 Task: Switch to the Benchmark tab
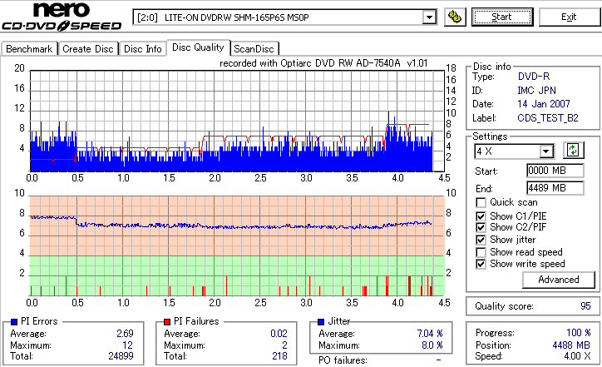(29, 49)
